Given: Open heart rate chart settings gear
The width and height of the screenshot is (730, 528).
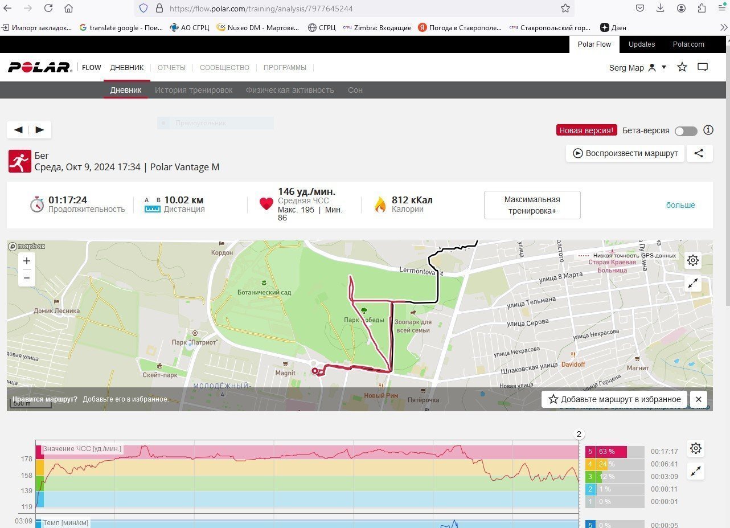Looking at the screenshot, I should pos(695,448).
